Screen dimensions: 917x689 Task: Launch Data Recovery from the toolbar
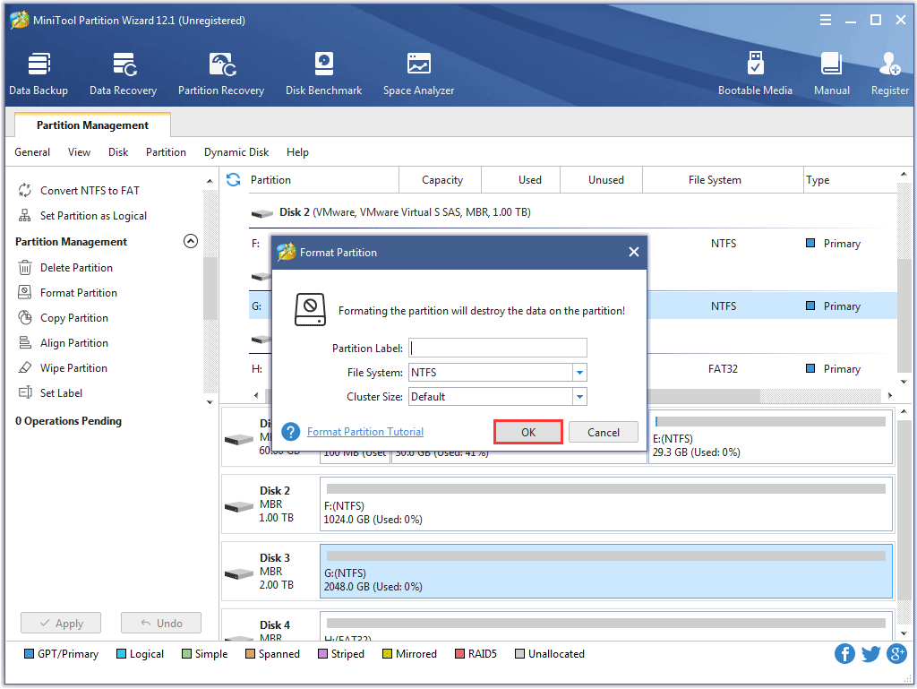(123, 73)
